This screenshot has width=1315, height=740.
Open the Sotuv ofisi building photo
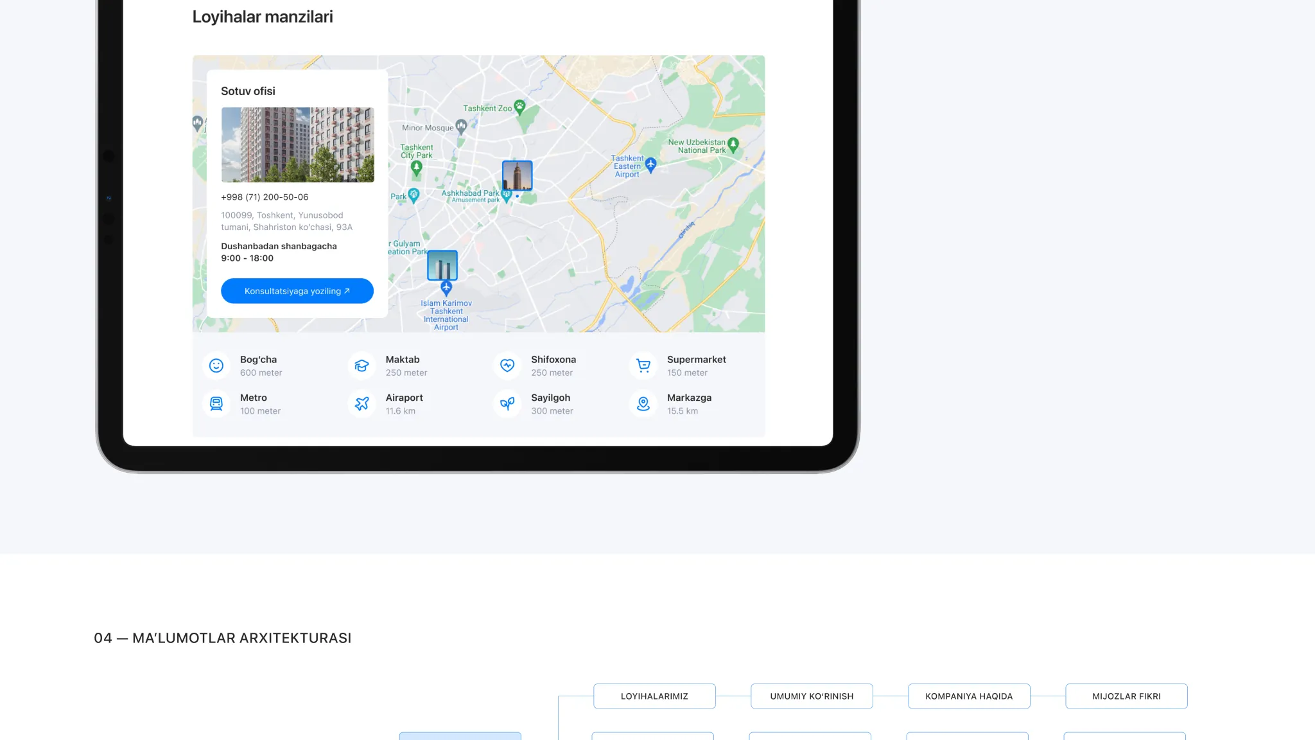point(297,145)
